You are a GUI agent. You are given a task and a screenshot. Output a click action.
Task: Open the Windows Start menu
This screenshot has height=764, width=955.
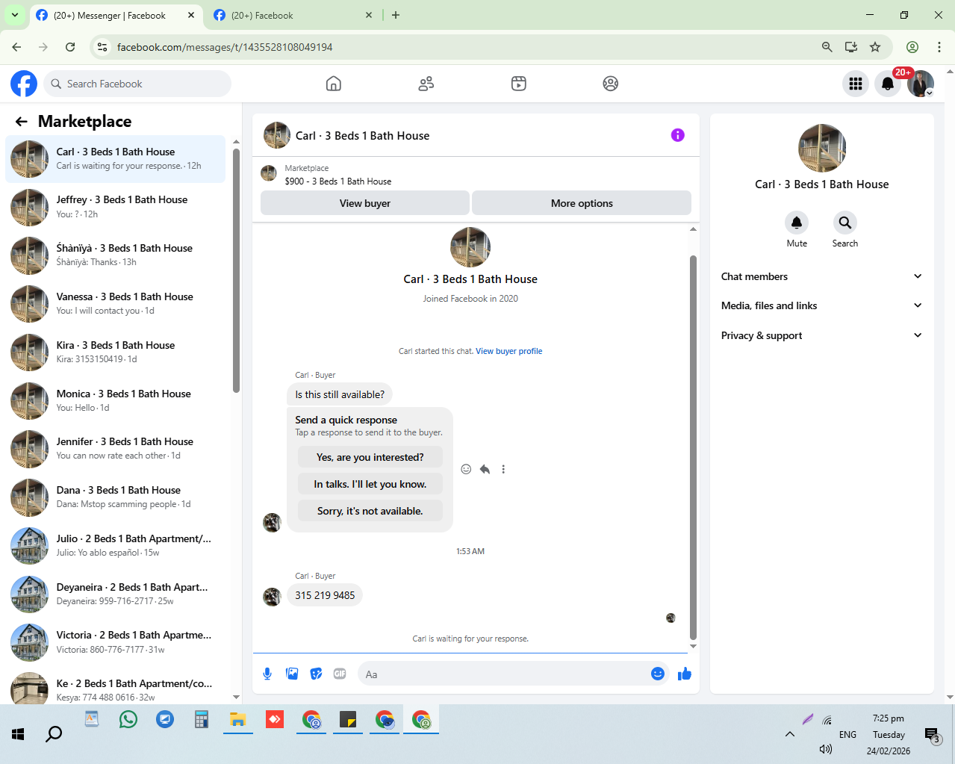tap(18, 734)
